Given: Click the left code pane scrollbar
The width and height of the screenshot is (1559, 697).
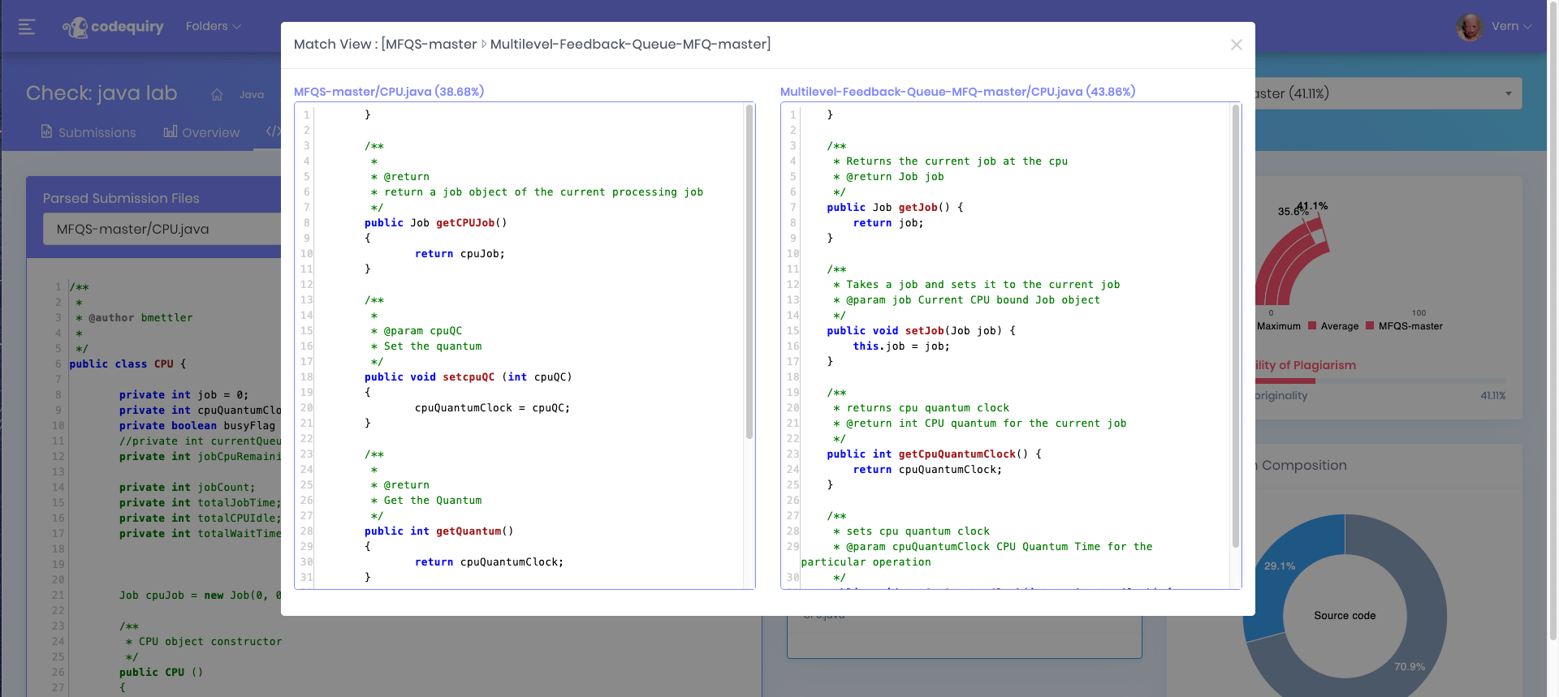Looking at the screenshot, I should [749, 272].
